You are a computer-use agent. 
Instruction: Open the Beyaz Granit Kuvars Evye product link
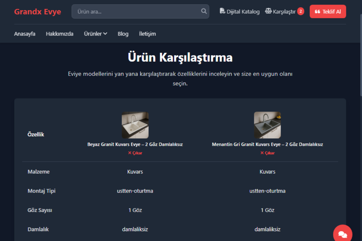tap(135, 144)
